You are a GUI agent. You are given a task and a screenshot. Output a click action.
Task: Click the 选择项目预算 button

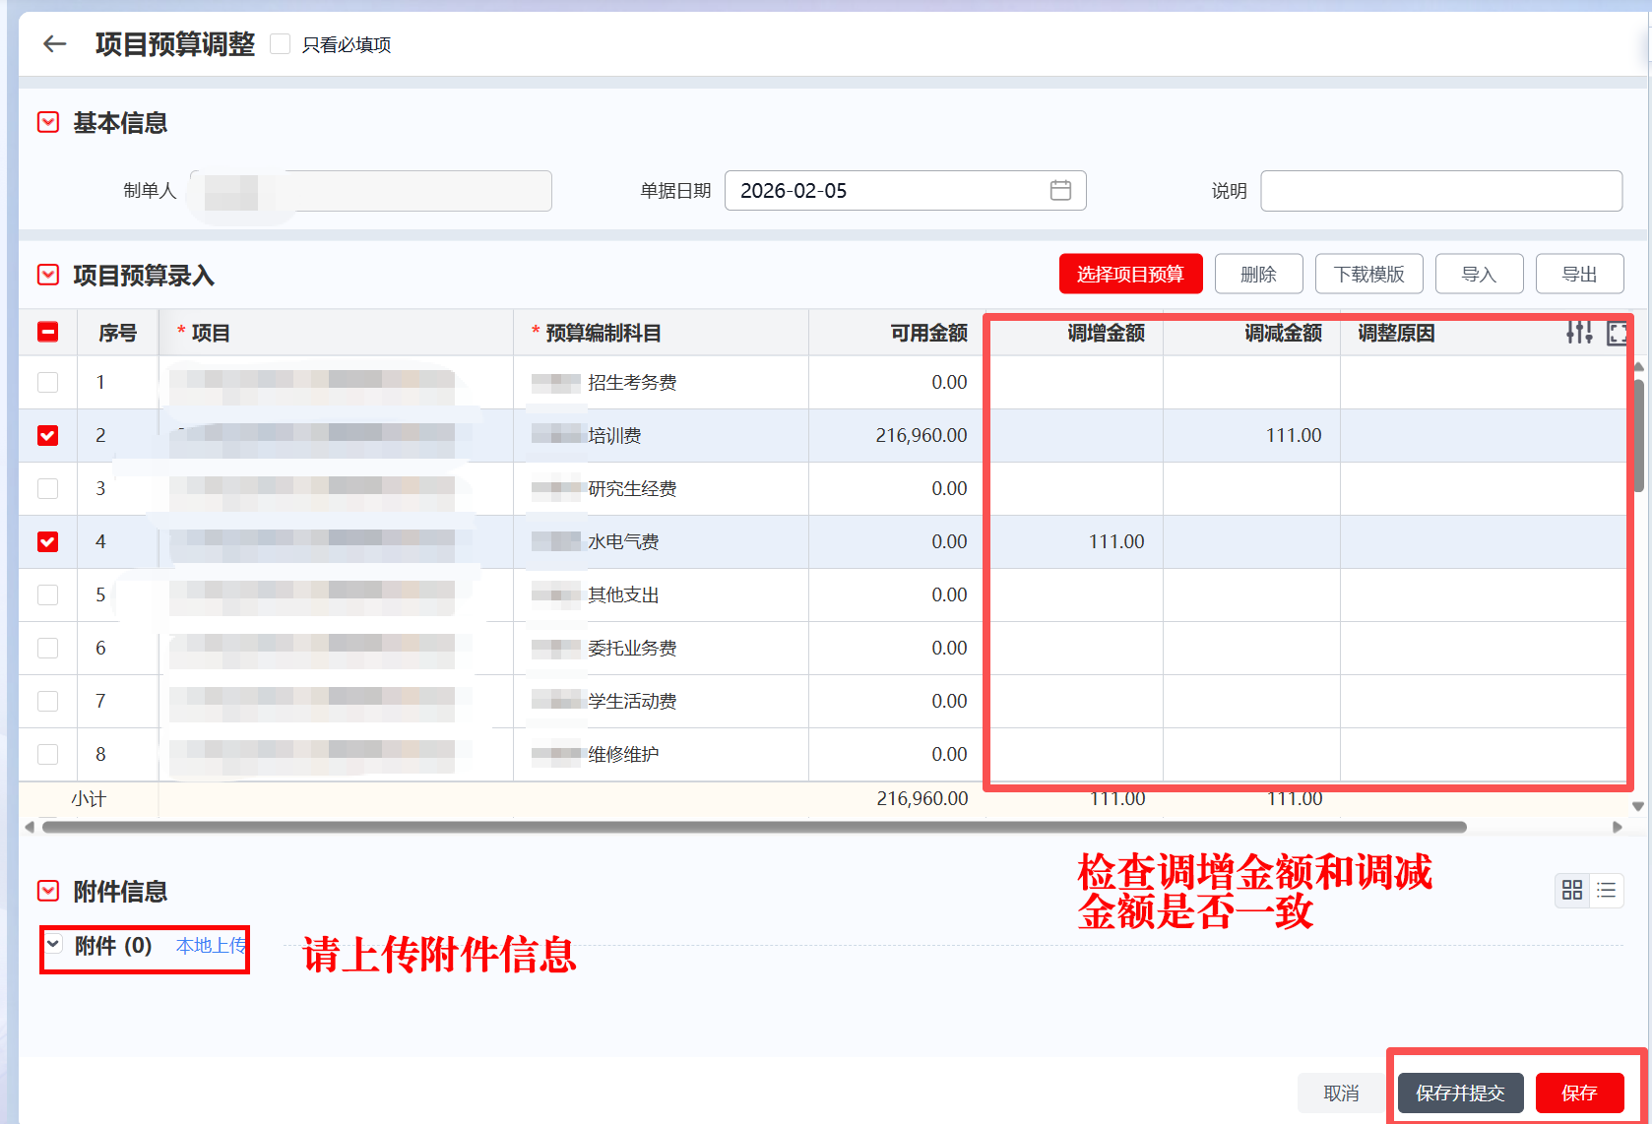point(1130,275)
